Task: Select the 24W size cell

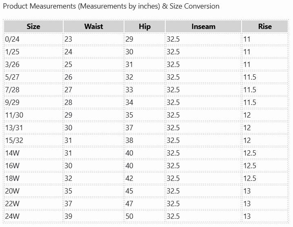Action: pos(12,216)
